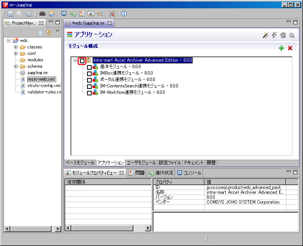The height and width of the screenshot is (246, 303).
Task: Expand the schema folder
Action: tap(16, 67)
